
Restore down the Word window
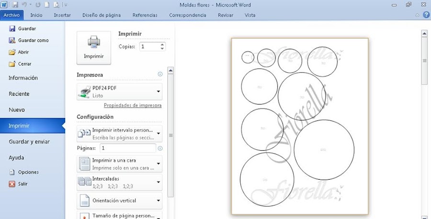coord(409,5)
